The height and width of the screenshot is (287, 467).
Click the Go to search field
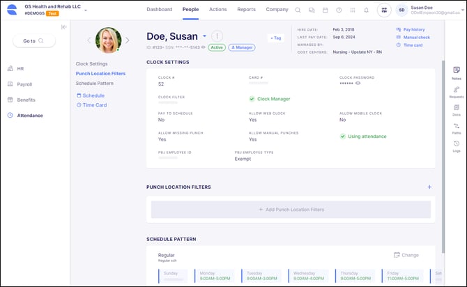34,41
